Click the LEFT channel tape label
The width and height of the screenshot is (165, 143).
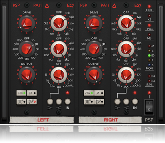(42, 120)
